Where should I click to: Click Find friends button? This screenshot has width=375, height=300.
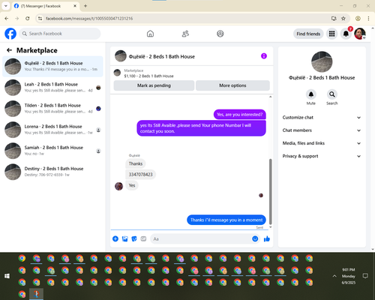coord(308,34)
